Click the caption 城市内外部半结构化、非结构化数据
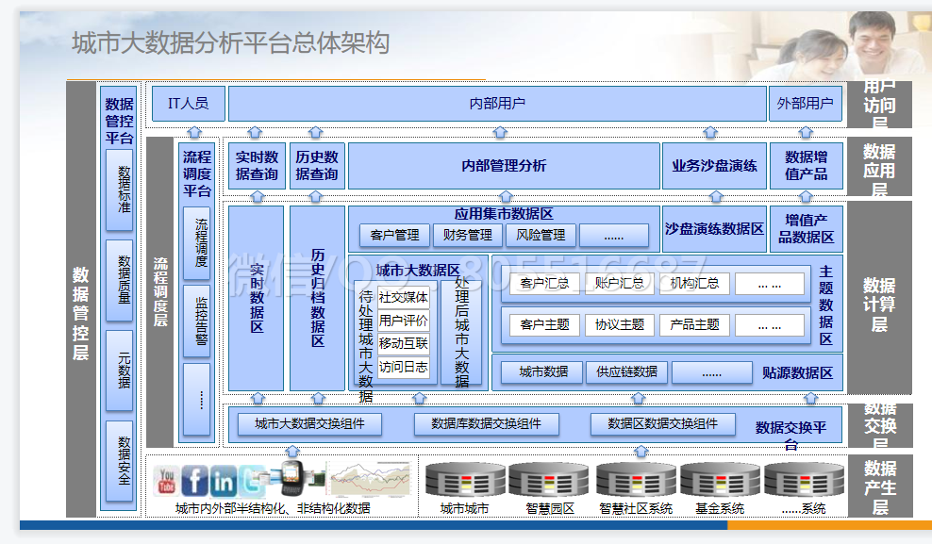The image size is (932, 544). pyautogui.click(x=273, y=508)
